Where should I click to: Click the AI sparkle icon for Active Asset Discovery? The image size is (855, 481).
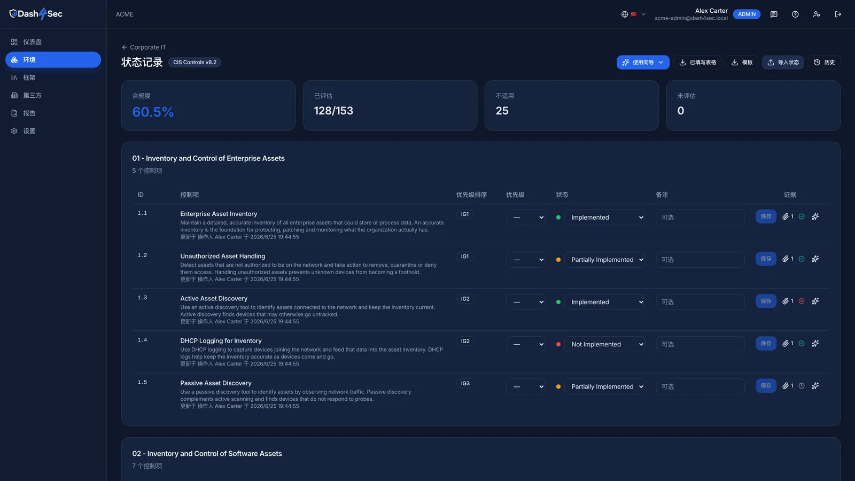[x=815, y=301]
